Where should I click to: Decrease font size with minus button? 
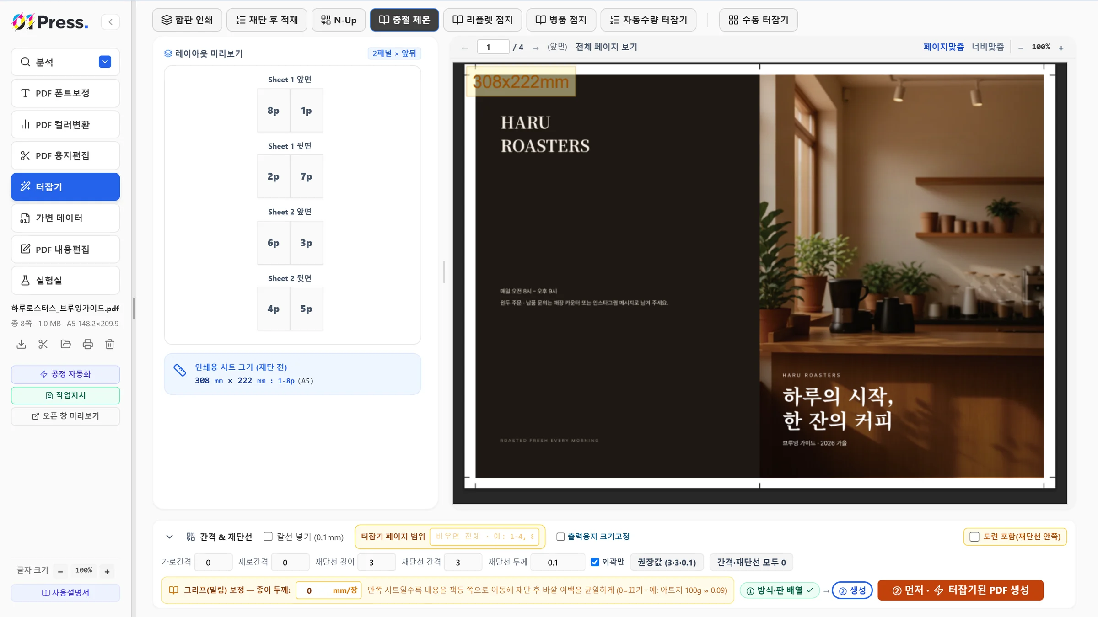coord(60,571)
